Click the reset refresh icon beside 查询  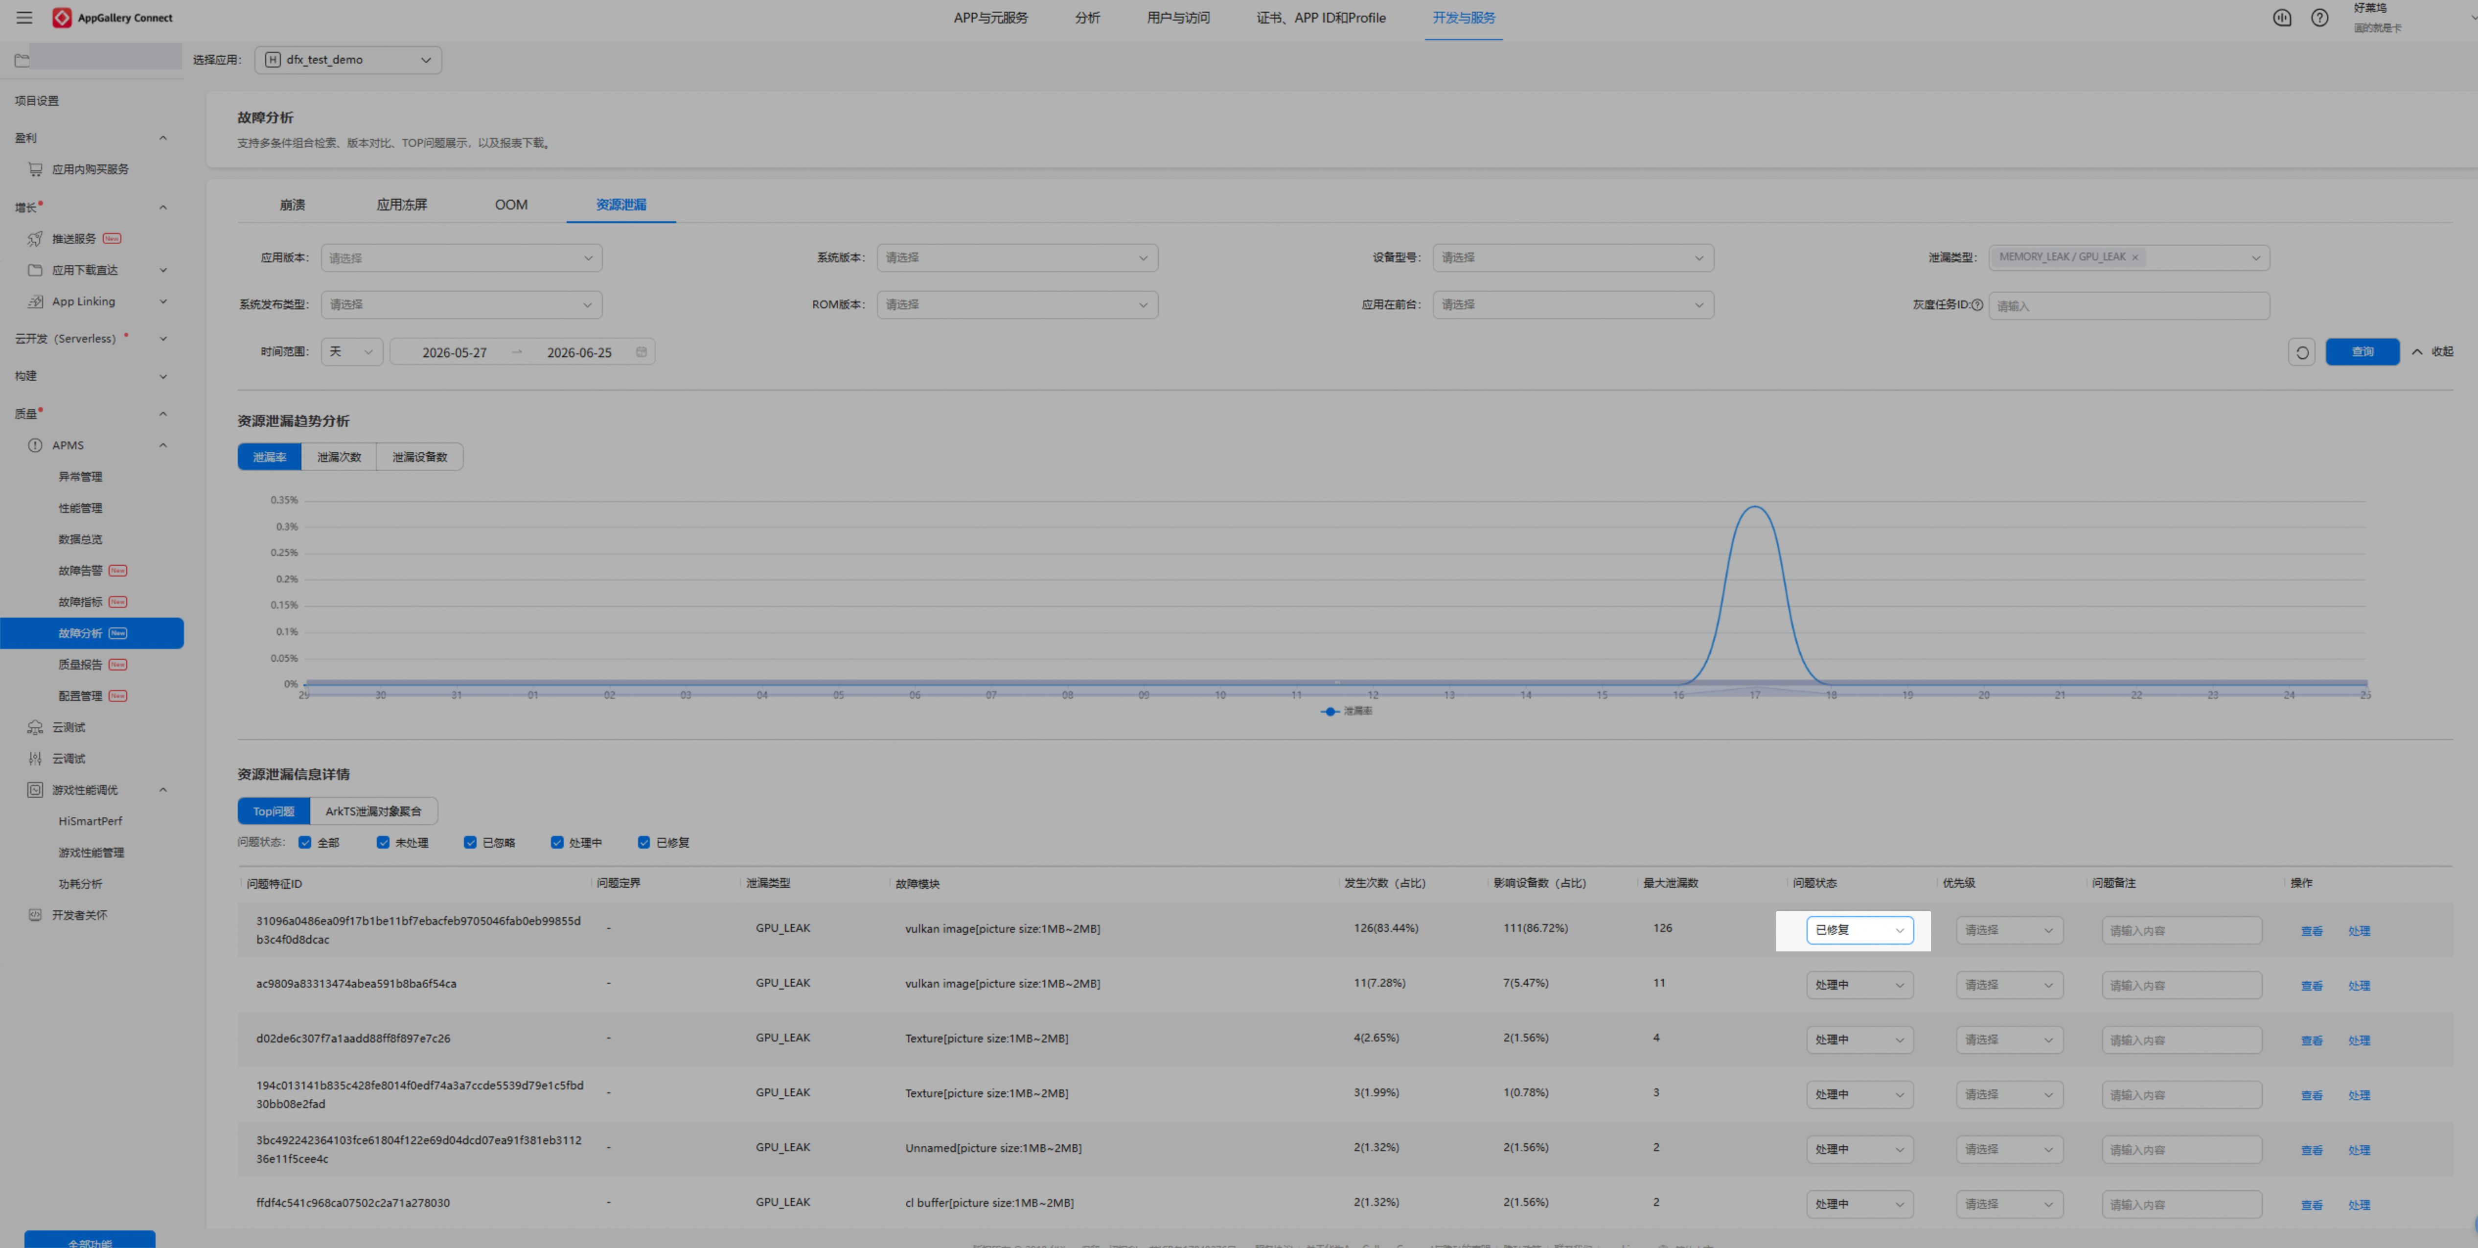click(2301, 352)
